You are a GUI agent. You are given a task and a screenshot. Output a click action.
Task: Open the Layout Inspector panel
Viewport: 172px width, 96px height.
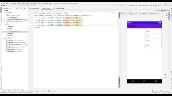pyautogui.click(x=164, y=91)
